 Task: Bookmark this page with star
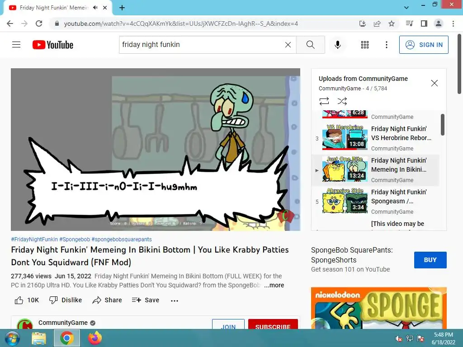point(392,23)
